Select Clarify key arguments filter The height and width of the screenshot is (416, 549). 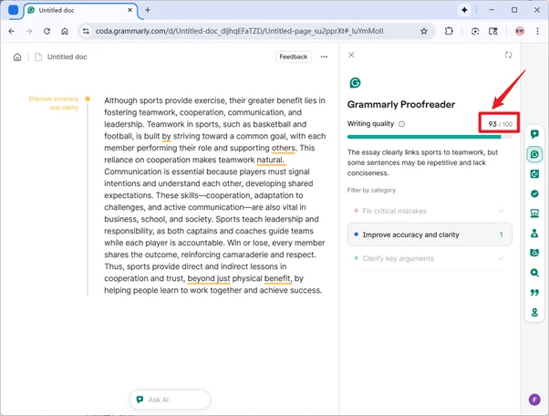(430, 258)
